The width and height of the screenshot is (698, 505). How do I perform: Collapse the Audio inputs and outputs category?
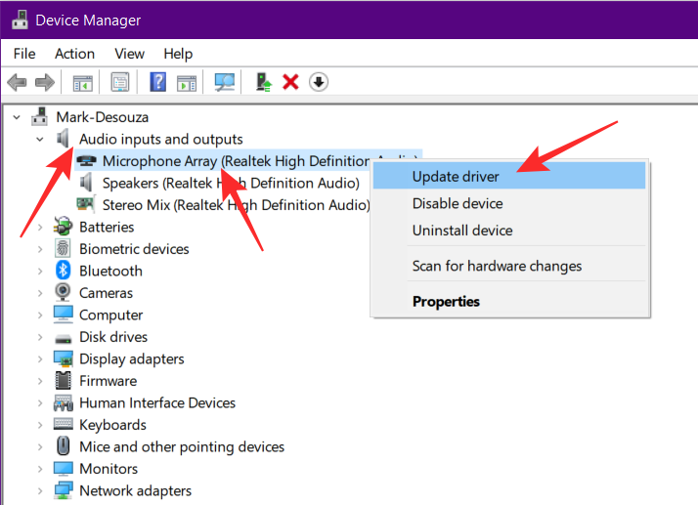[x=40, y=139]
